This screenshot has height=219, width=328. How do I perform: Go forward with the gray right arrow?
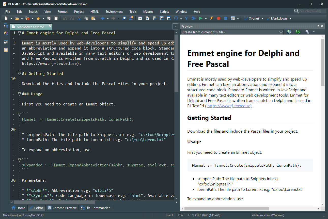(x=113, y=18)
